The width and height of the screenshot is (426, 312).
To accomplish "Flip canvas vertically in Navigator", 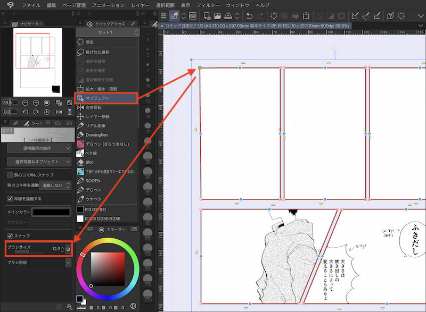I will (x=70, y=112).
